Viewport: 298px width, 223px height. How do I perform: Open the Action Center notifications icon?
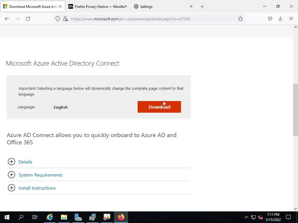click(288, 217)
